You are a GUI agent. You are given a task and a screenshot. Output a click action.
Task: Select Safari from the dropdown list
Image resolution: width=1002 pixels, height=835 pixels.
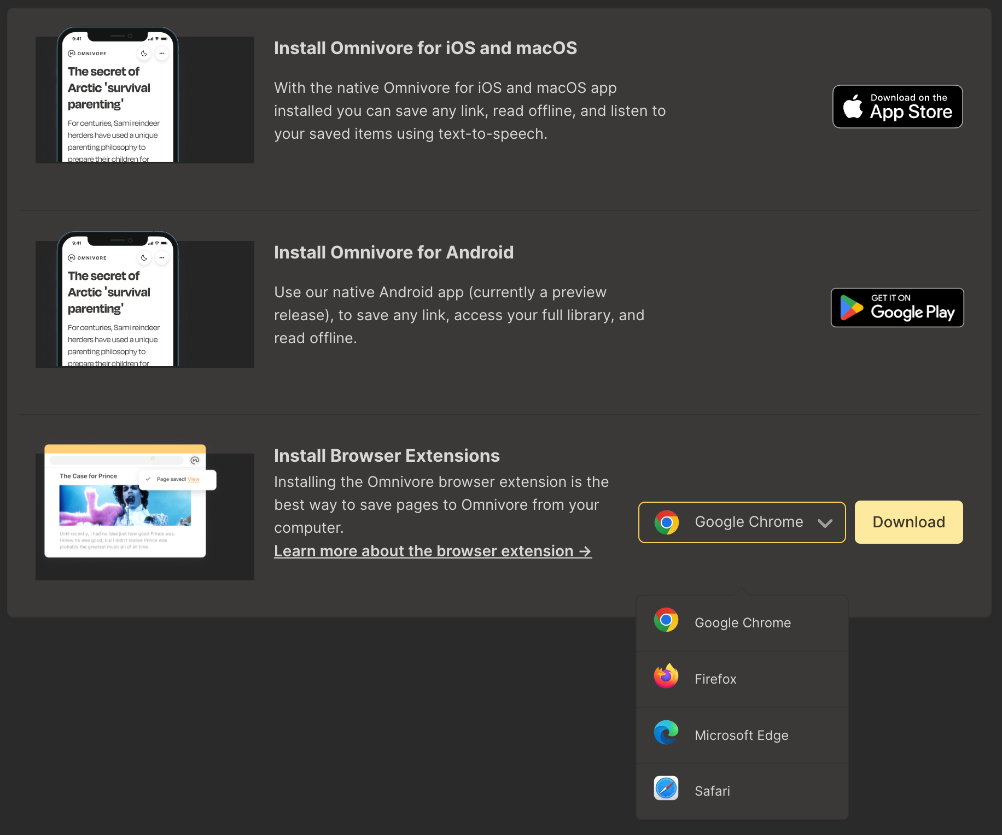(x=742, y=791)
